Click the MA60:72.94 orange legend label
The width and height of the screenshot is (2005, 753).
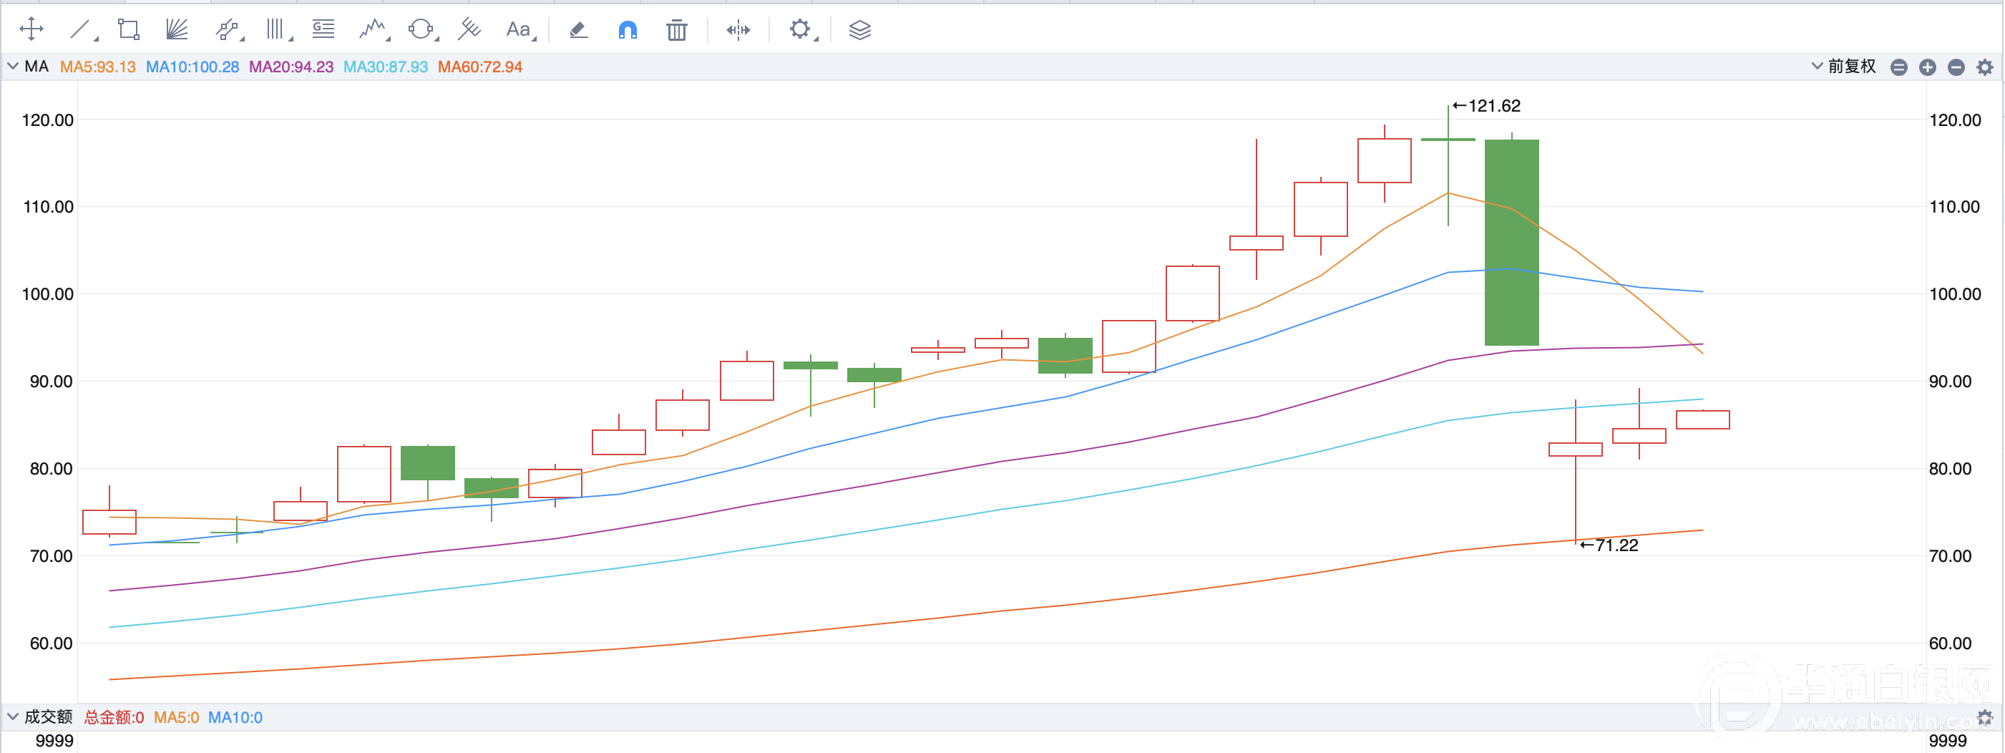479,67
